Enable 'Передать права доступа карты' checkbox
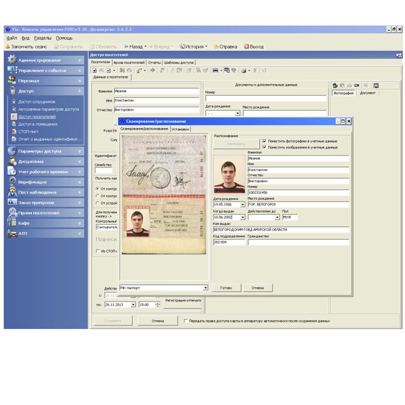Screen dimensions: 405x405 (x=185, y=321)
